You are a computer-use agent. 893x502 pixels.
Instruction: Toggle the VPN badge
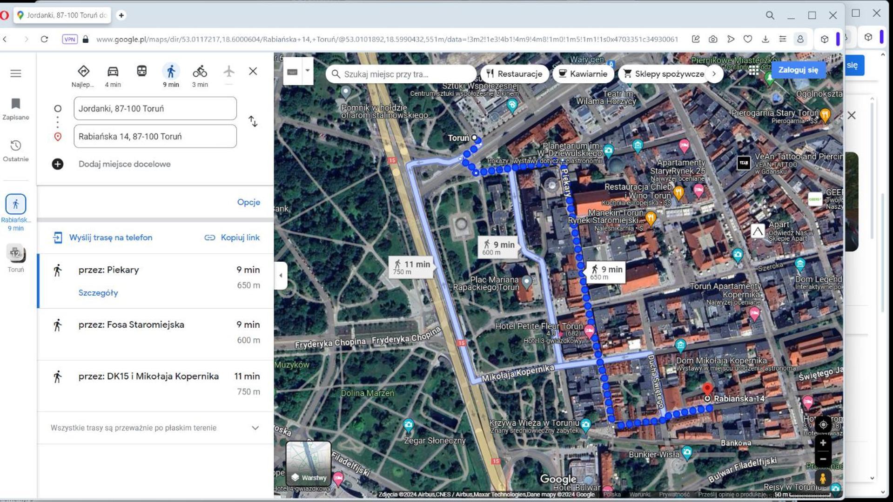coord(70,39)
